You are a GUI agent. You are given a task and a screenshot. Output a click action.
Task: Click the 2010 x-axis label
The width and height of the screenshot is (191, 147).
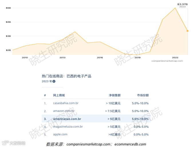(25, 57)
